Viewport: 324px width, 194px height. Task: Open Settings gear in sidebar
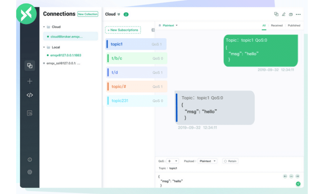point(30,172)
